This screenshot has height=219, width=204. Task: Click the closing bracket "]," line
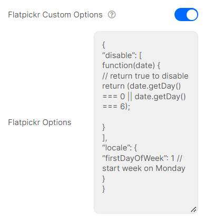coord(104,138)
